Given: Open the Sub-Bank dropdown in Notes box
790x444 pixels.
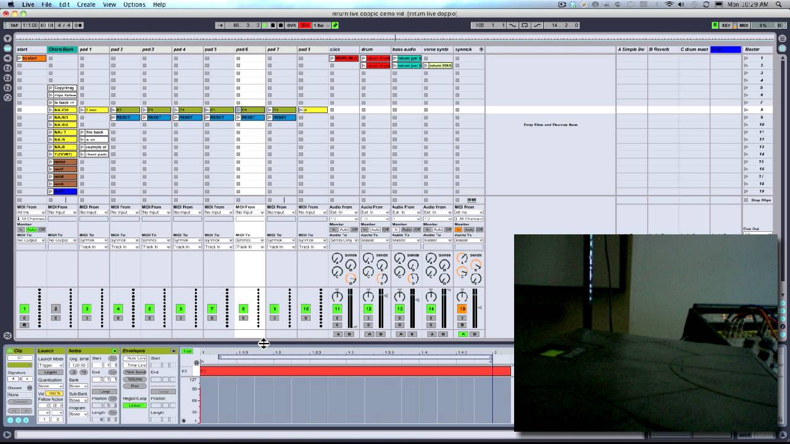Looking at the screenshot, I should pyautogui.click(x=78, y=400).
